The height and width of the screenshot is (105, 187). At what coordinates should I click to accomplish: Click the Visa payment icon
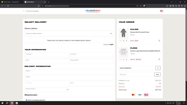(140, 95)
